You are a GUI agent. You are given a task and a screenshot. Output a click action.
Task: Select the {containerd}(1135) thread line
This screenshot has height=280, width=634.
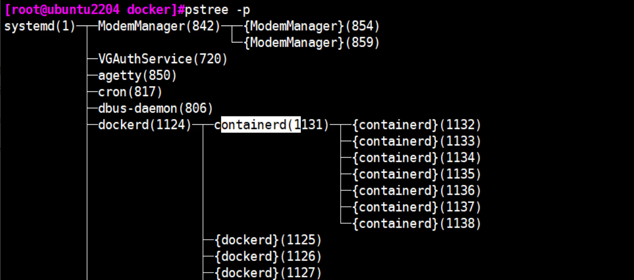point(417,174)
